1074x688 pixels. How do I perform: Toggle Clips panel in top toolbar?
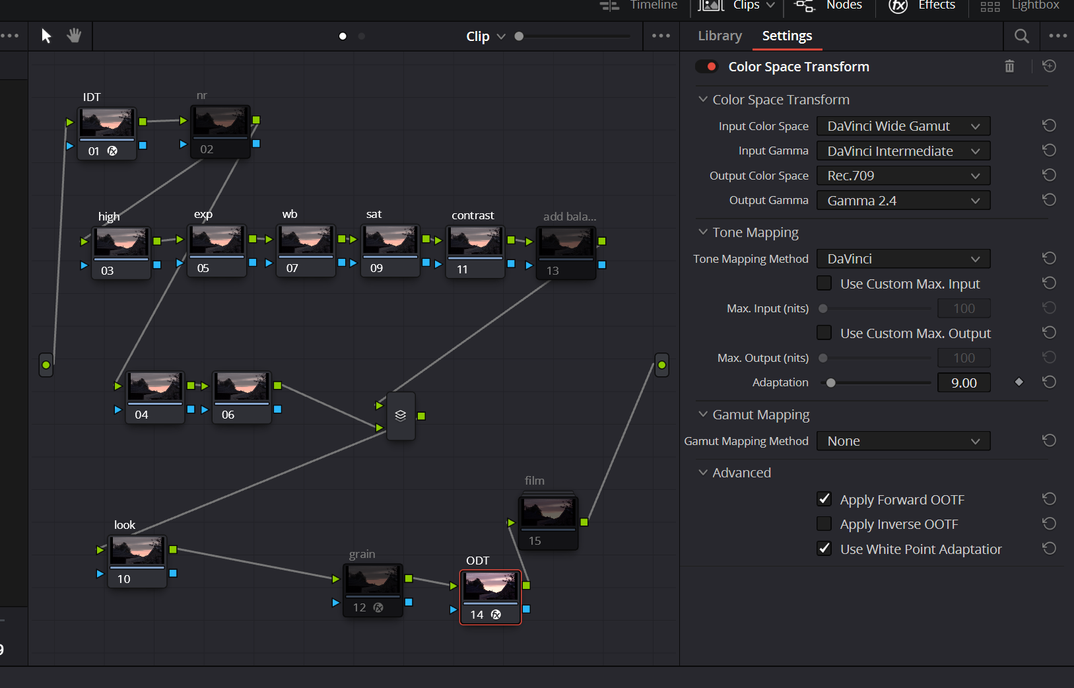737,5
